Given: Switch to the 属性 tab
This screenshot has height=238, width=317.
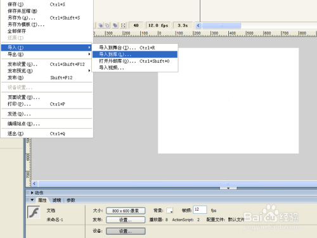Looking at the screenshot, I should click(x=42, y=200).
